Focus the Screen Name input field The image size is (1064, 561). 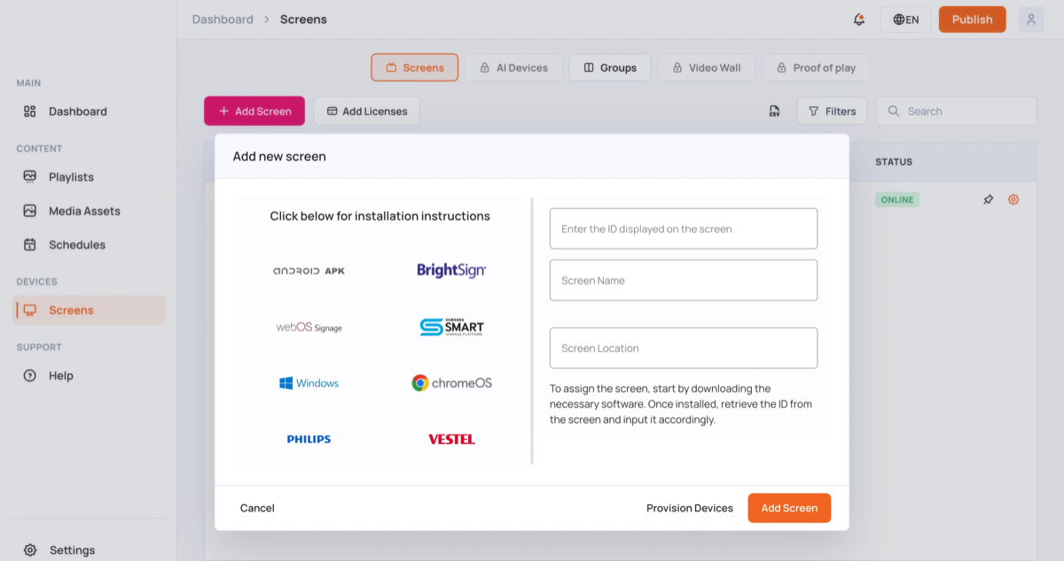(684, 280)
